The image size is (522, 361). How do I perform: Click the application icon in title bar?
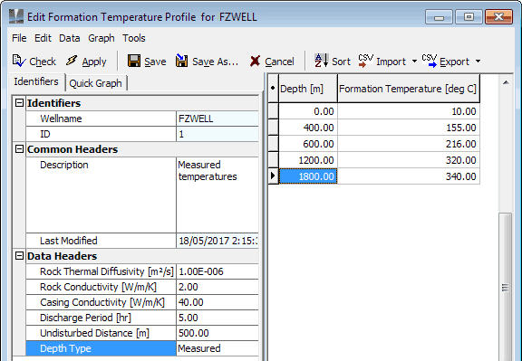tap(16, 16)
